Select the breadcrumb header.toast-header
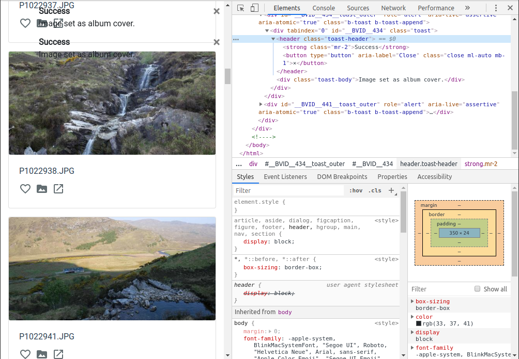The image size is (519, 359). 429,164
